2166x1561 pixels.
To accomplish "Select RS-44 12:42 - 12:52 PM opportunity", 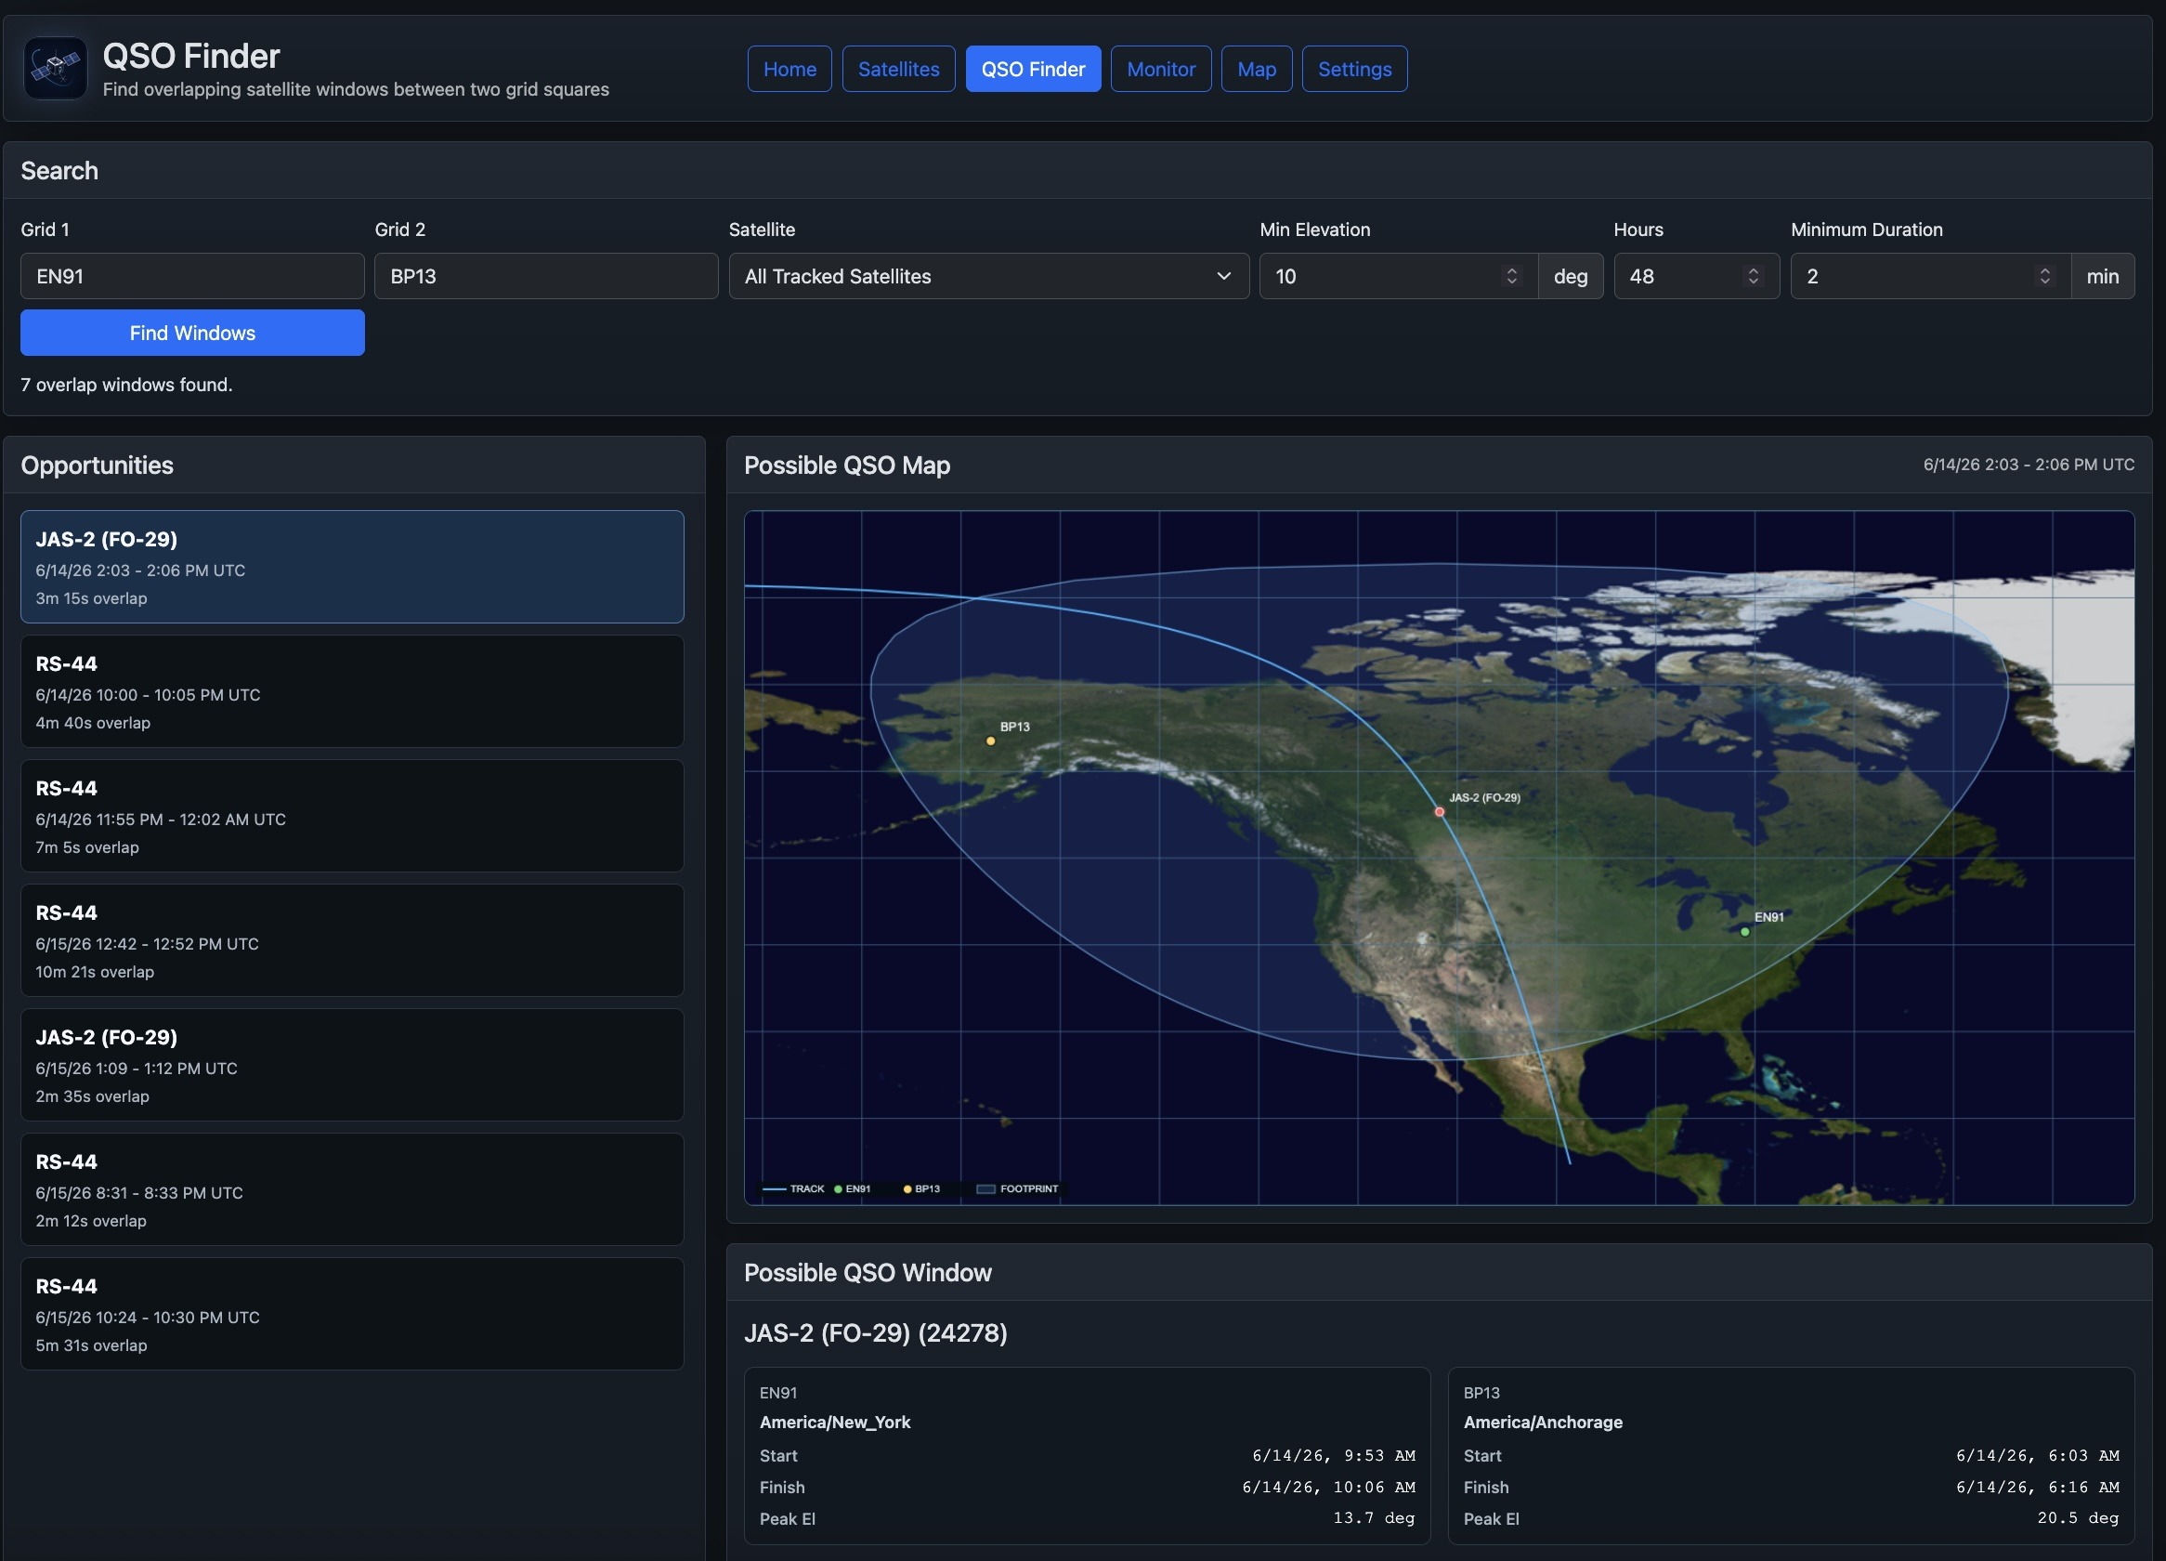I will (352, 940).
